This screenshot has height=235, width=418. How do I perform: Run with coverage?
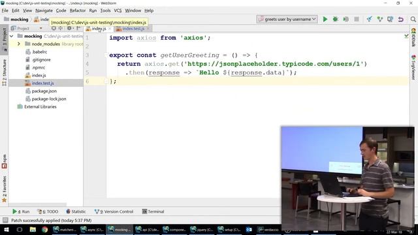pos(346,19)
